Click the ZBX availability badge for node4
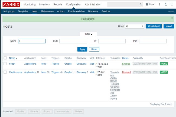 pos(135,64)
